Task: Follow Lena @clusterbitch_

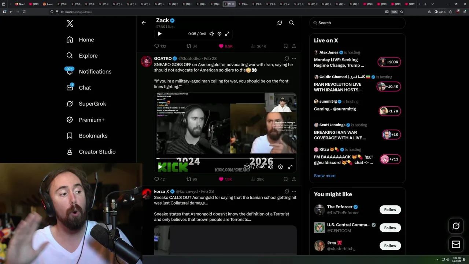Action: coord(390,246)
